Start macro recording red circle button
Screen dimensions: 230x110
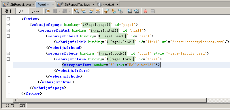(146, 11)
